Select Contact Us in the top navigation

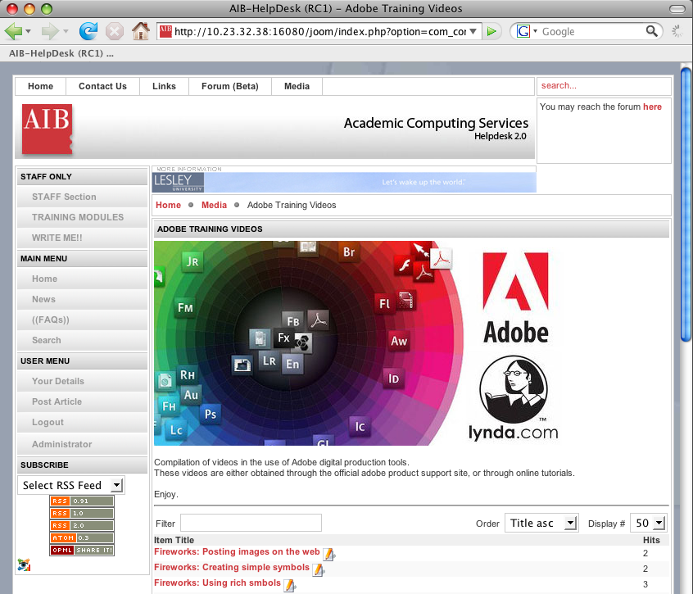tap(102, 86)
